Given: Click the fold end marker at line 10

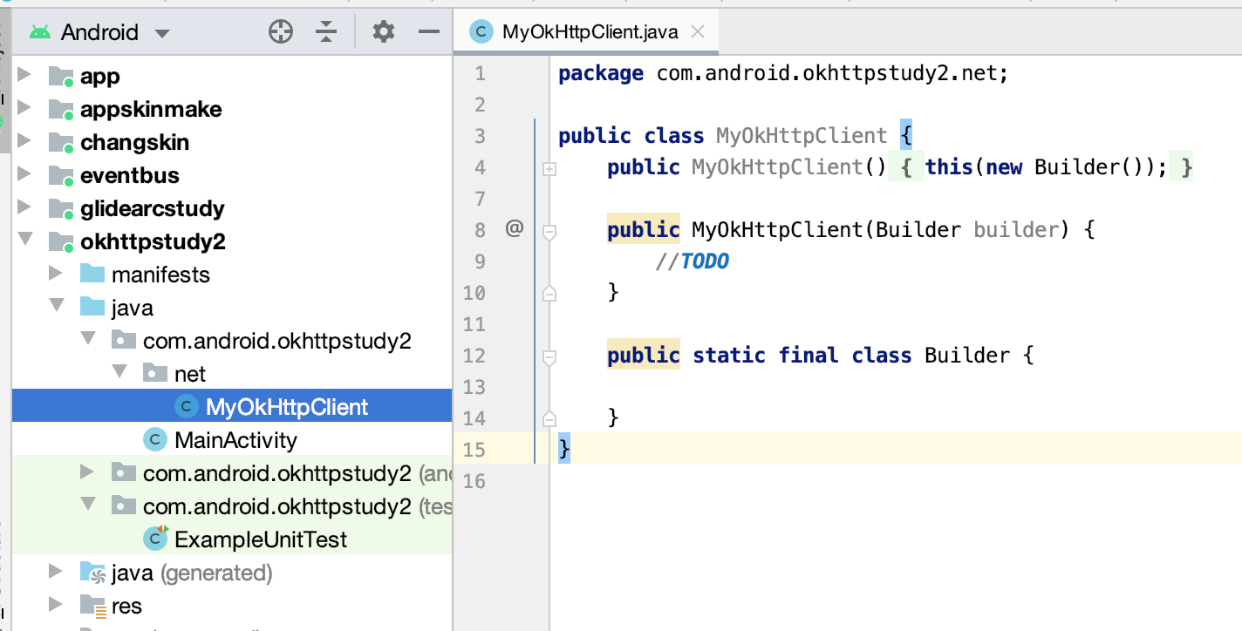Looking at the screenshot, I should point(549,294).
